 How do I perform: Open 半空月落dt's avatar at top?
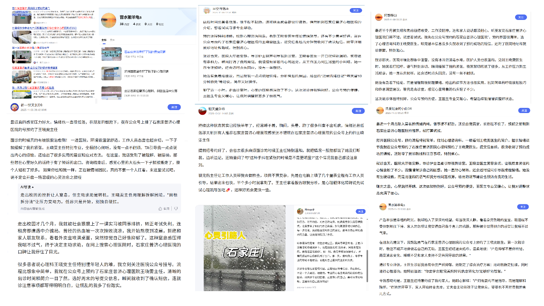click(x=206, y=9)
